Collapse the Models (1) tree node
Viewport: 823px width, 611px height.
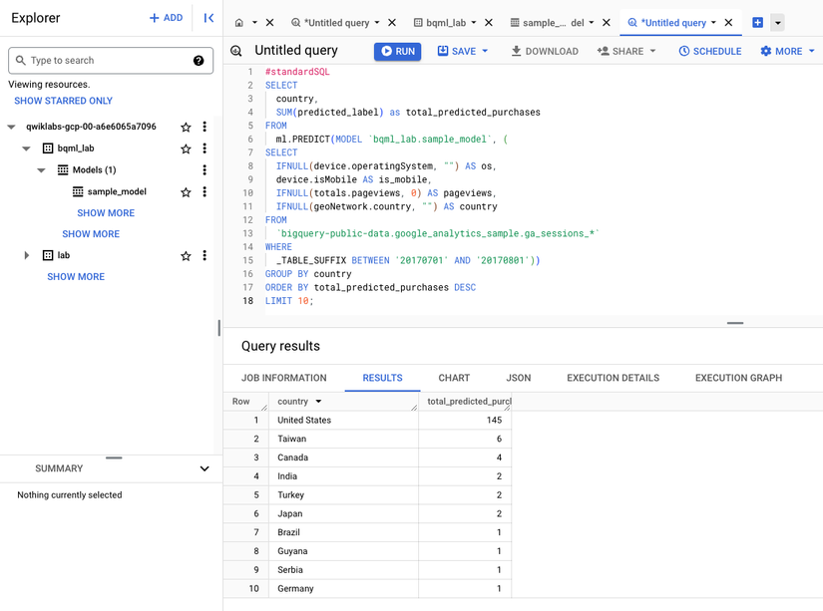coord(42,170)
